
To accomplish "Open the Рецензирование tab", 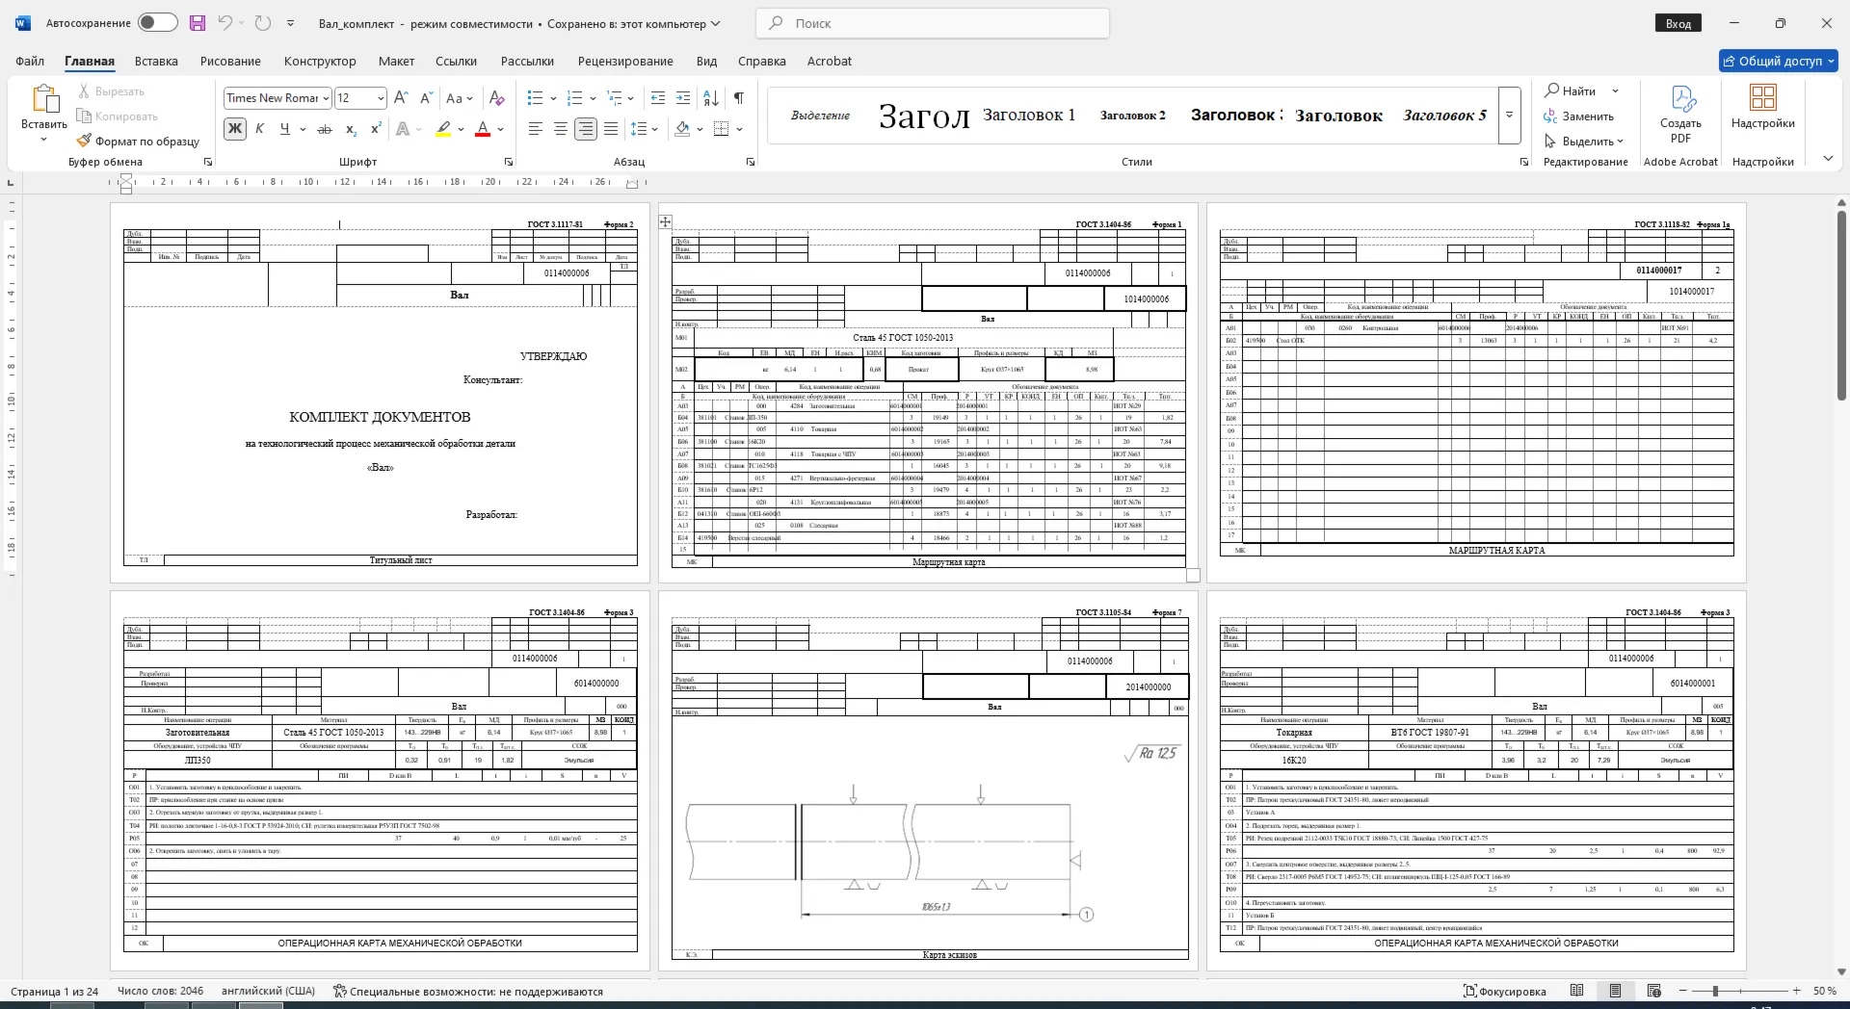I will (x=625, y=61).
